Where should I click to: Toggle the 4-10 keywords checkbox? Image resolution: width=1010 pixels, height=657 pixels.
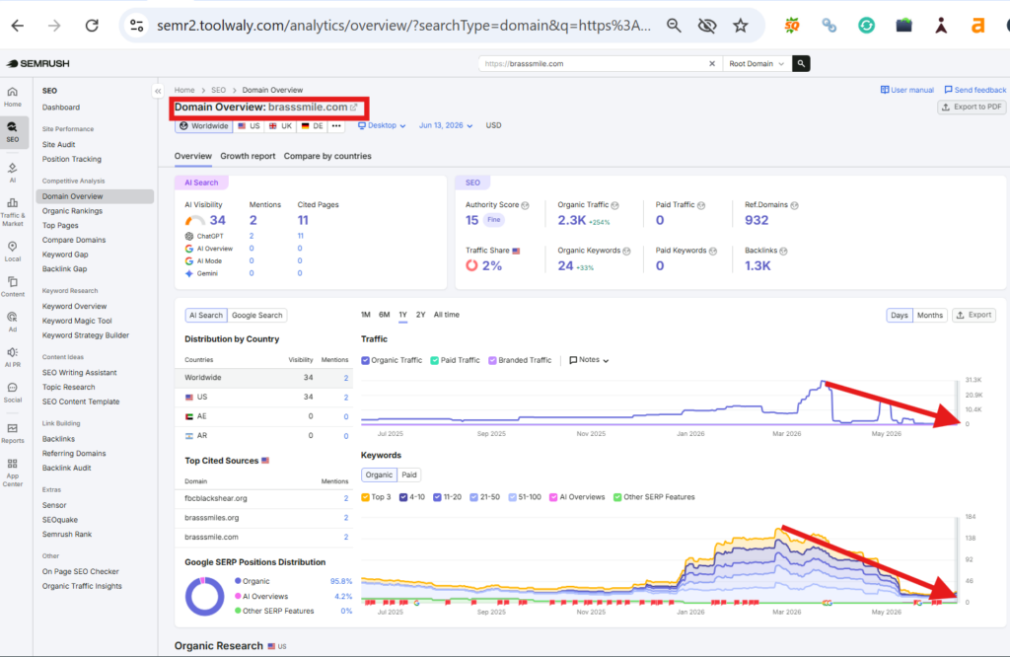coord(403,497)
